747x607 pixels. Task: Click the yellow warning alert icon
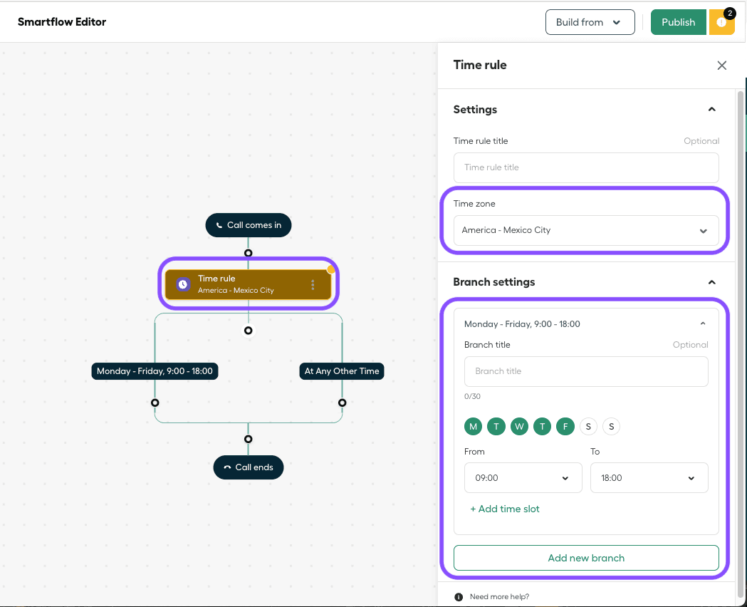pyautogui.click(x=721, y=22)
